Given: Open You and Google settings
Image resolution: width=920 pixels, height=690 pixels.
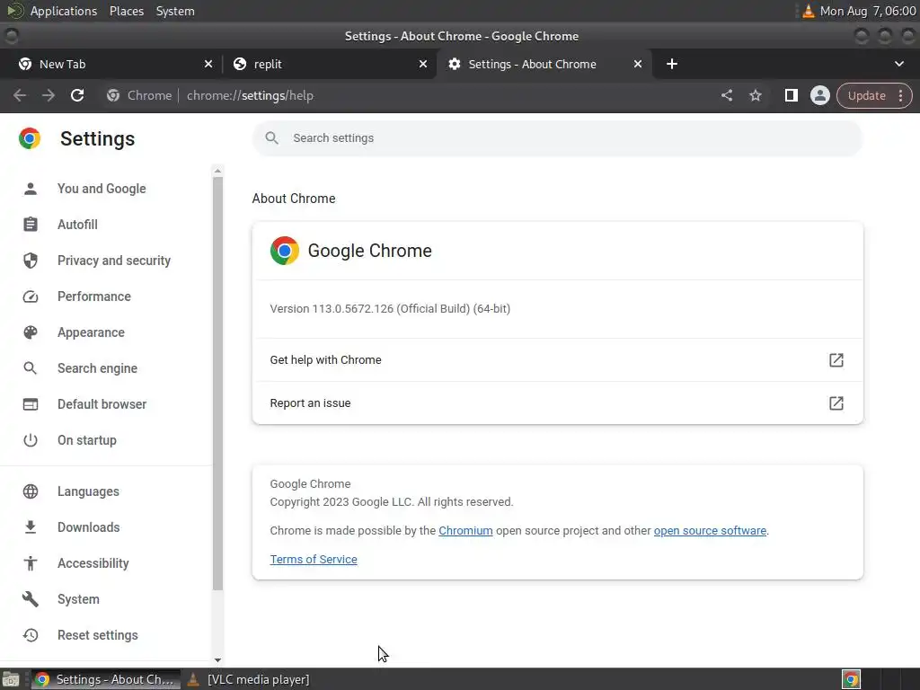Looking at the screenshot, I should point(102,189).
